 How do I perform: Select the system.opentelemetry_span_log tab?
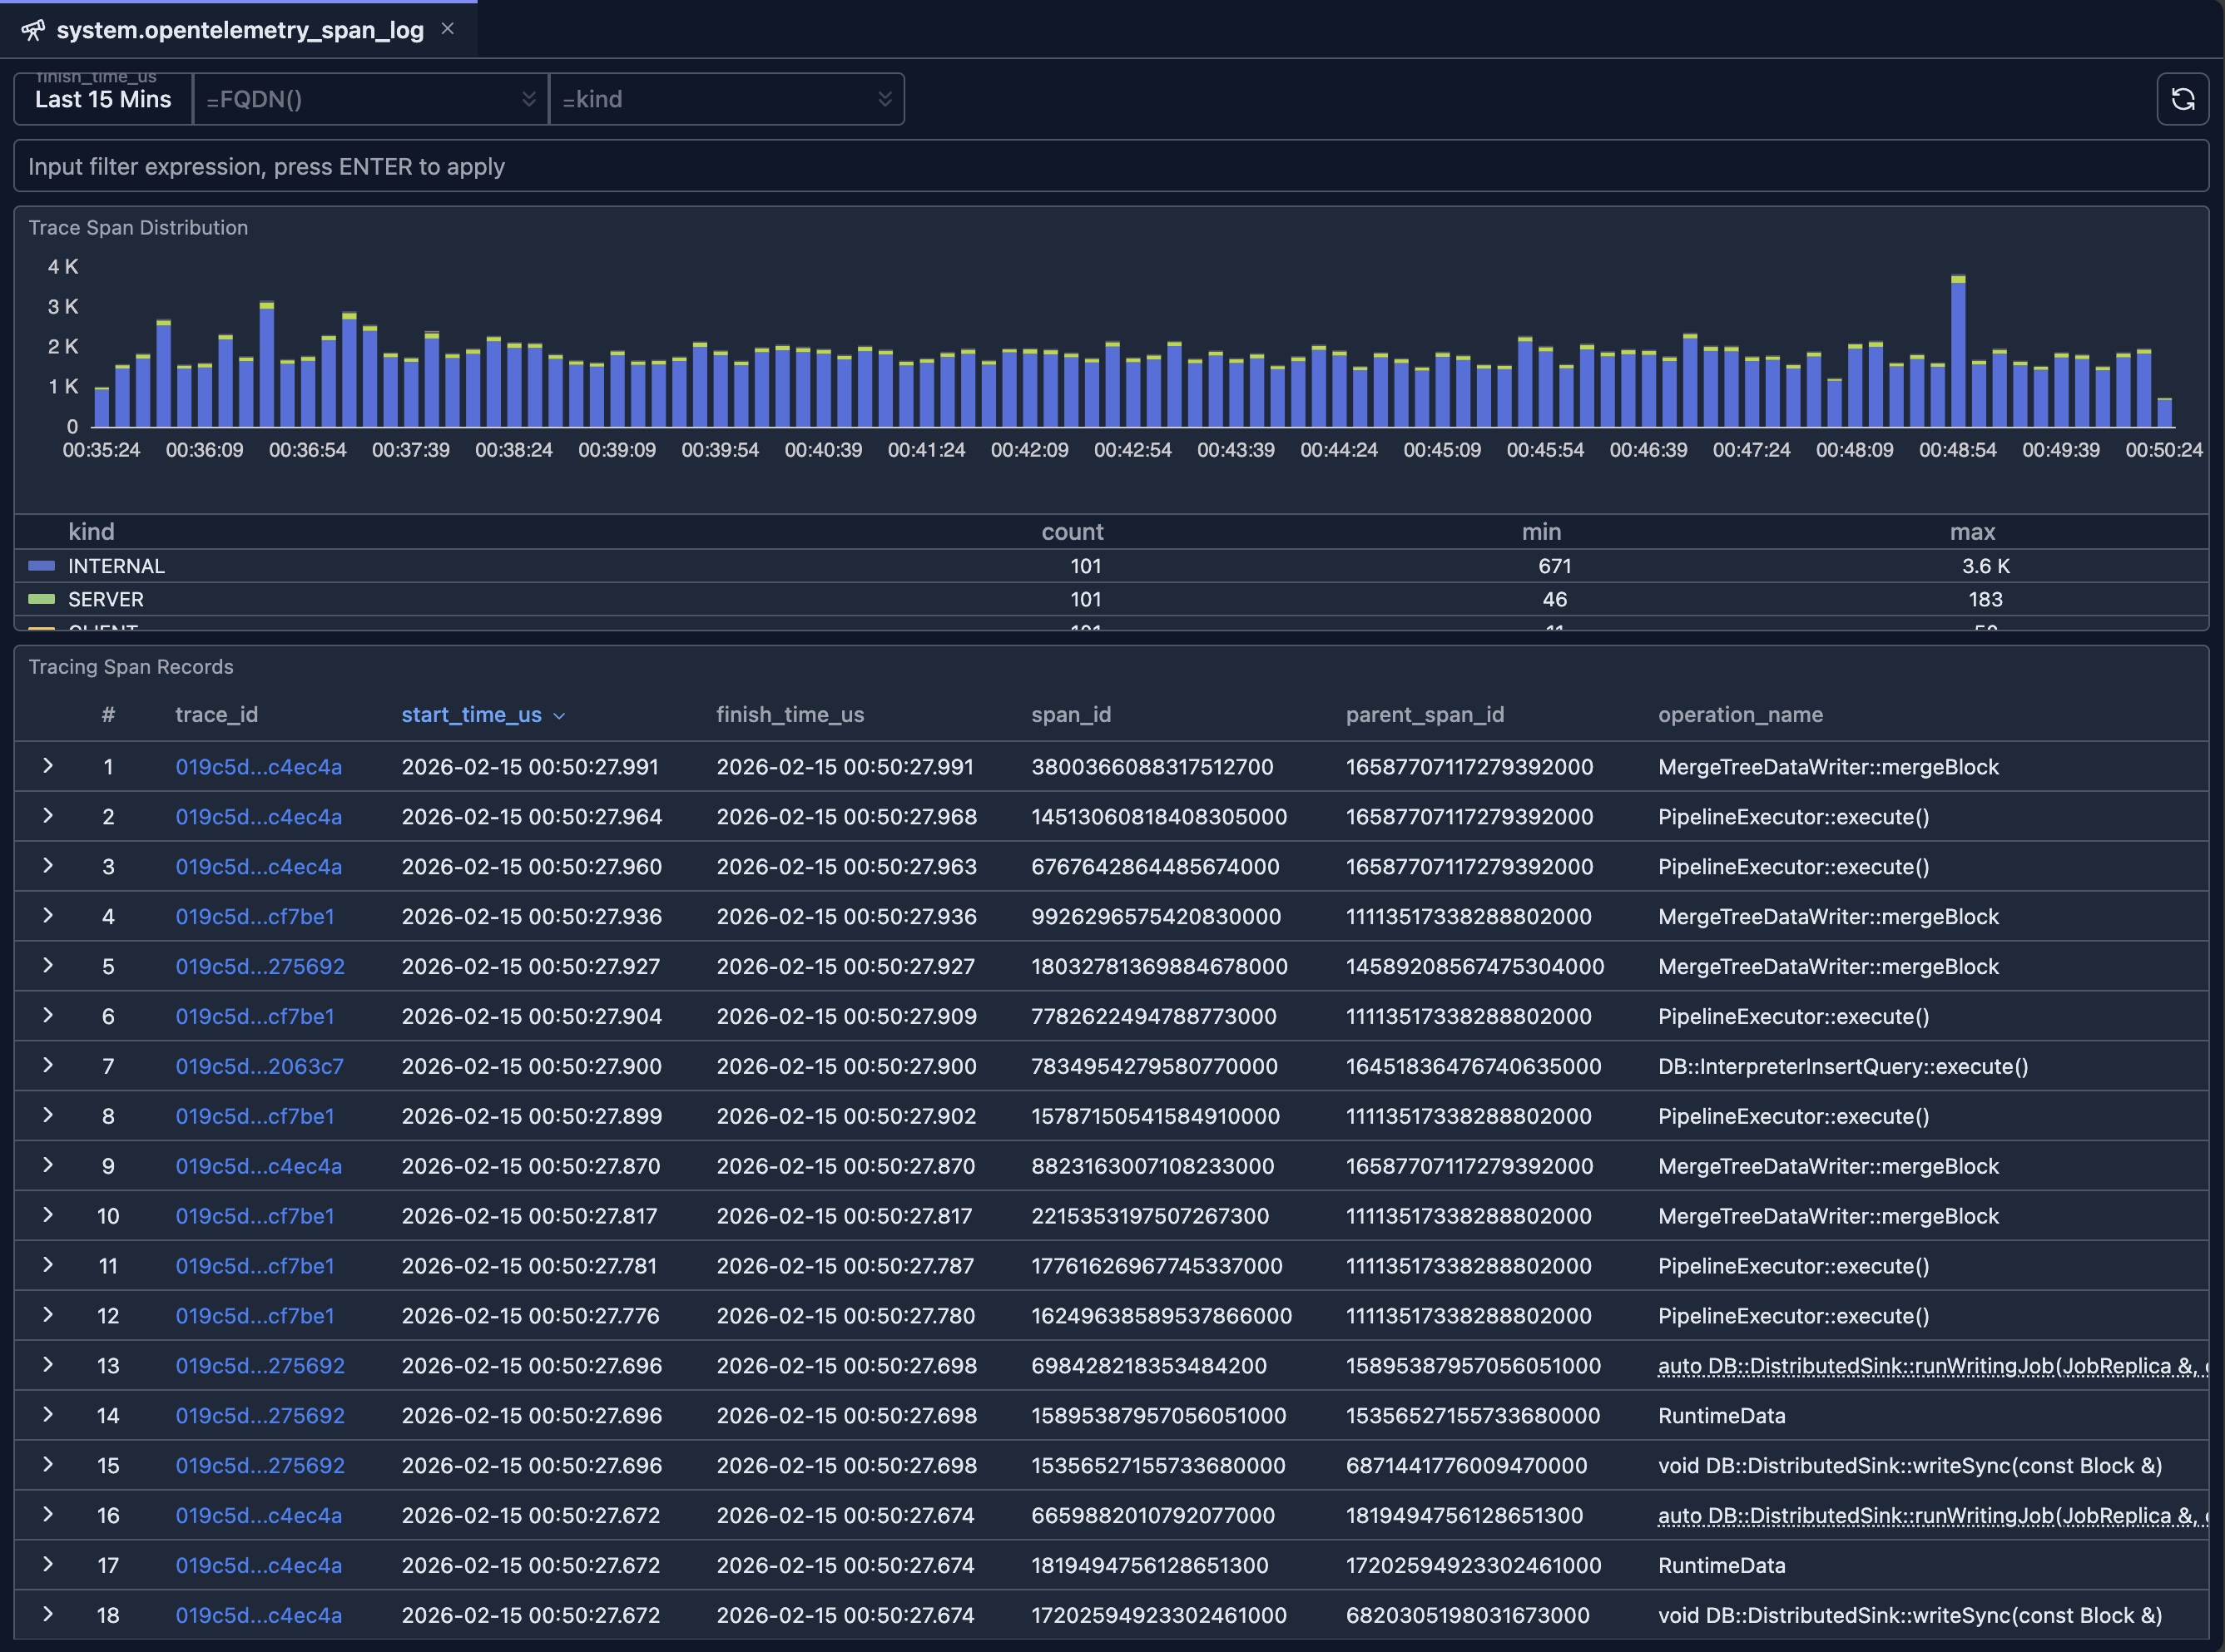240,29
